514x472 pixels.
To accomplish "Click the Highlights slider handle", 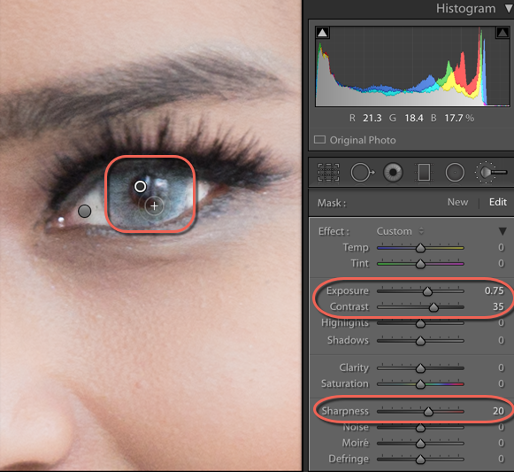I will 420,323.
